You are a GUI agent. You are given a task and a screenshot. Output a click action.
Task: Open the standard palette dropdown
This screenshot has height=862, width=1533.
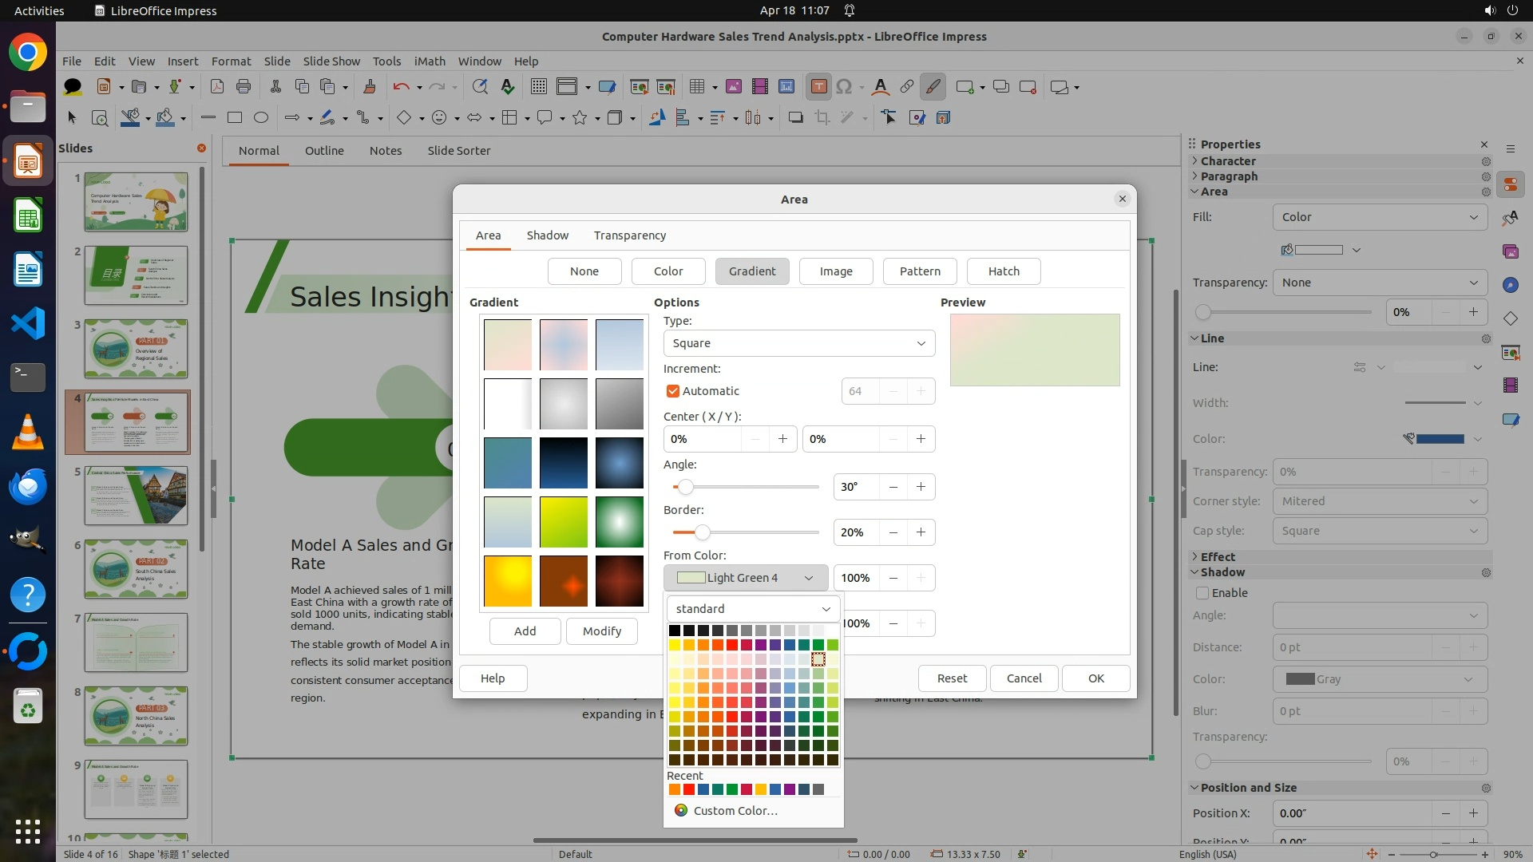point(753,609)
